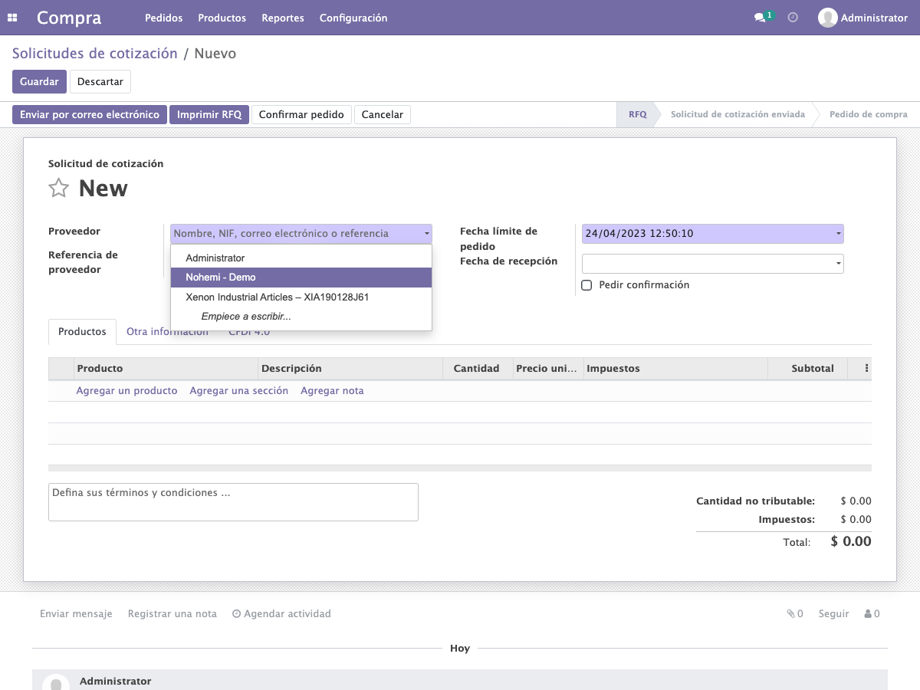
Task: Click the Impuestos column header
Action: [675, 369]
